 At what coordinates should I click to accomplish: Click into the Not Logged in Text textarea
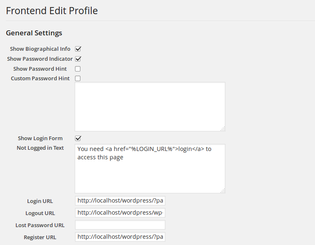[150, 168]
